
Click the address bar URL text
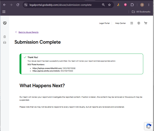click(x=60, y=5)
